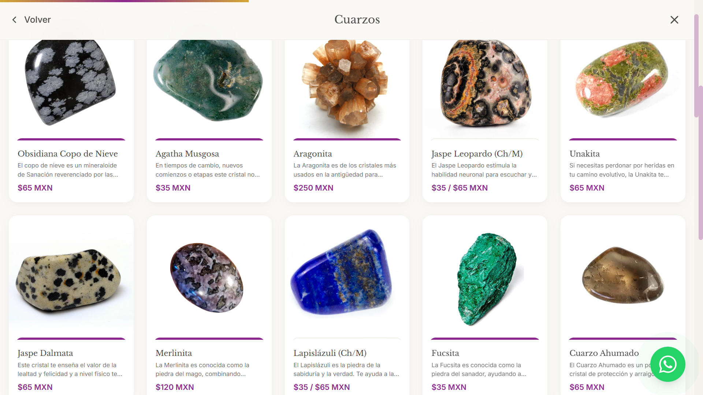The image size is (703, 395).
Task: Close the Cuarzos panel with X
Action: click(674, 20)
